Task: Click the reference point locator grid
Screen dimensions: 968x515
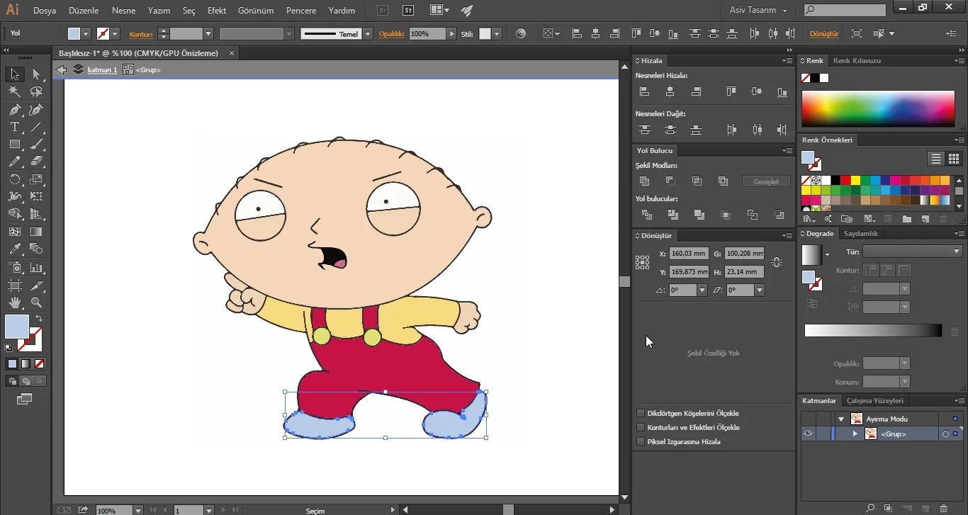Action: click(643, 263)
